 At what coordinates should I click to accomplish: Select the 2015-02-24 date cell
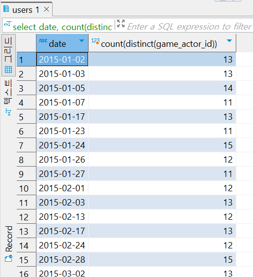pos(63,245)
